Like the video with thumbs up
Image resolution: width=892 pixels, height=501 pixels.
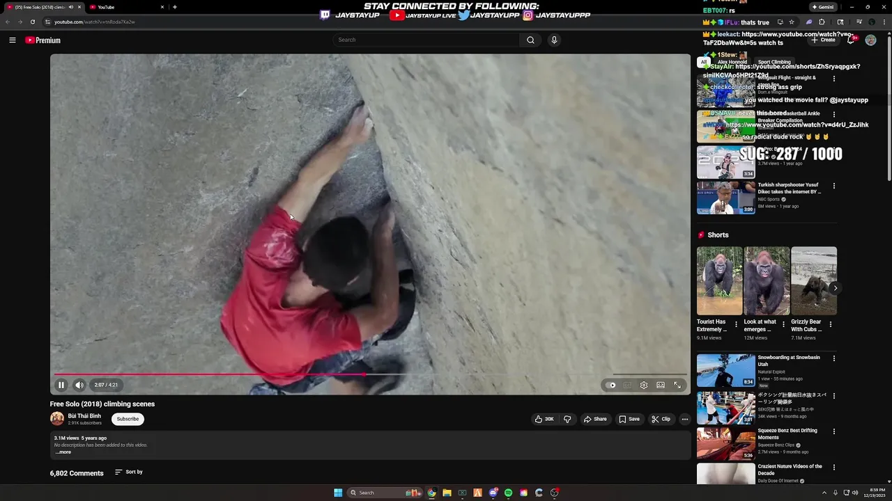544,419
